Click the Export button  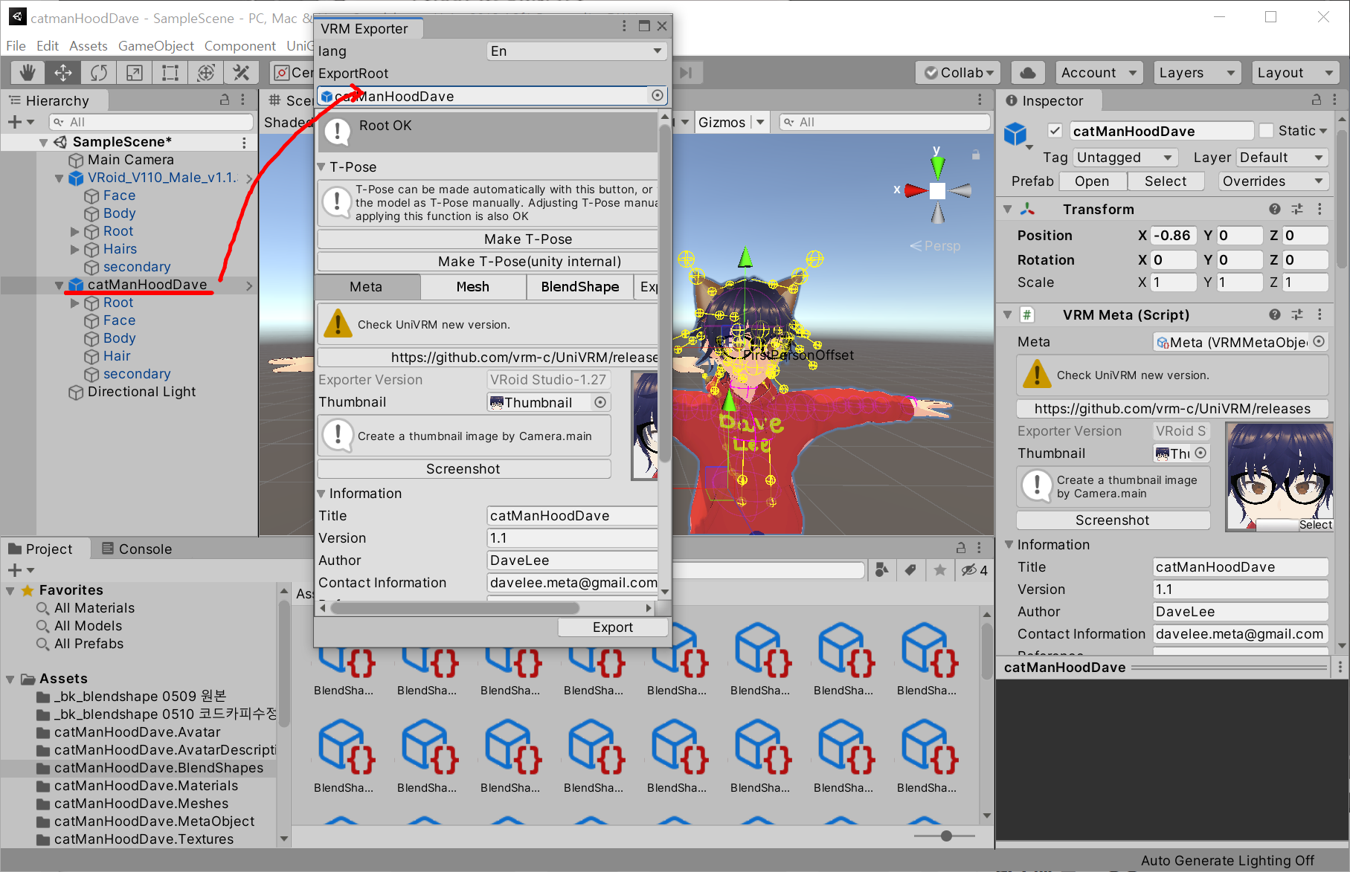[x=613, y=627]
